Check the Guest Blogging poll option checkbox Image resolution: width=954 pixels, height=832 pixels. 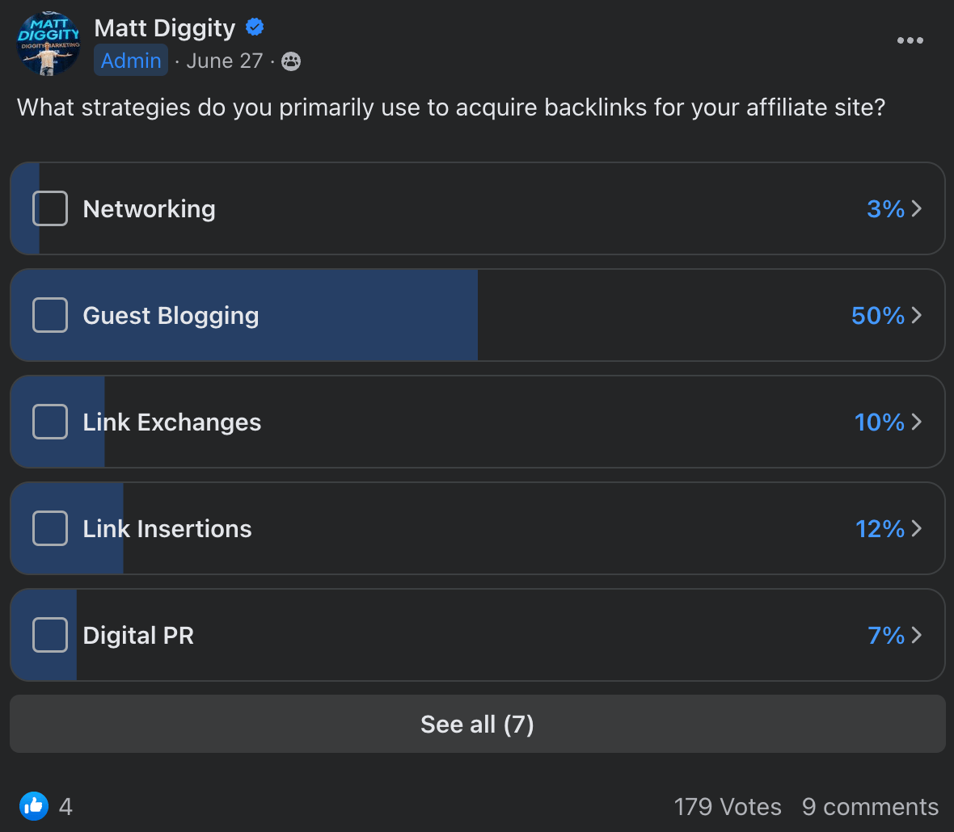pyautogui.click(x=49, y=315)
